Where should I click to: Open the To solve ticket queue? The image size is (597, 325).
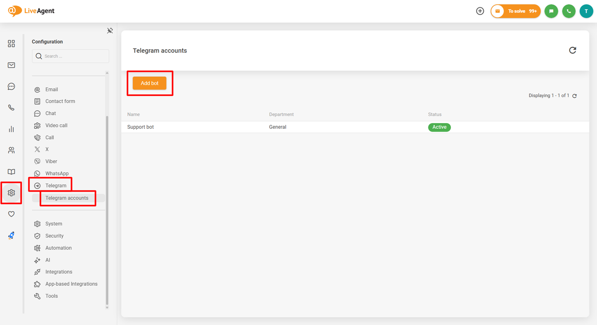tap(515, 11)
